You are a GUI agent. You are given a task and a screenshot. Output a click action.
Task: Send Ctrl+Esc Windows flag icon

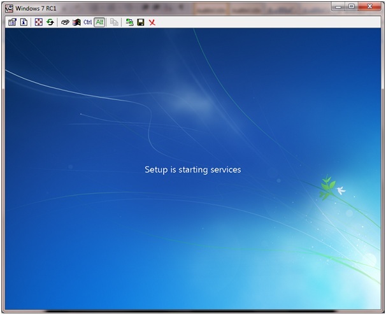(76, 22)
